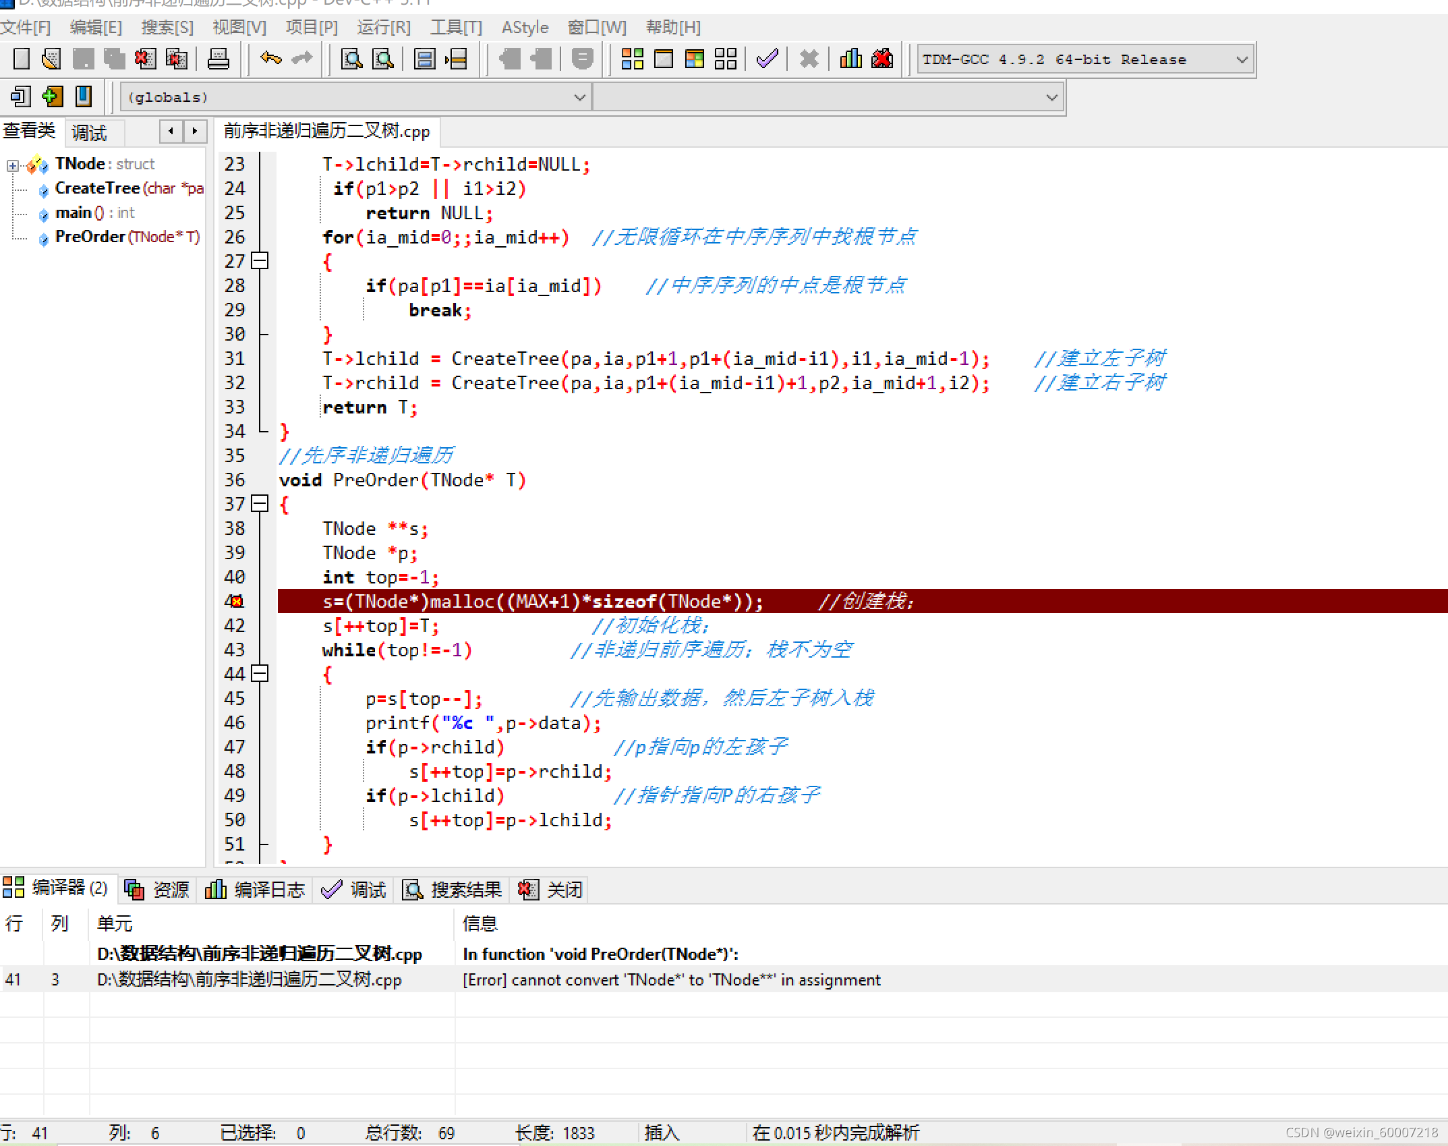This screenshot has width=1448, height=1146.
Task: Click the Compile and Run multicolor window icon
Action: tap(695, 59)
